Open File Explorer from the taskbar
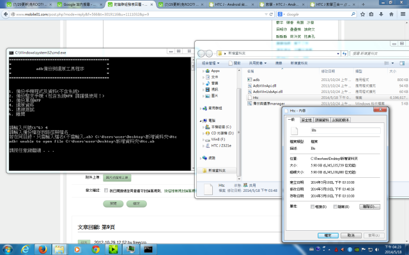 pos(59,249)
